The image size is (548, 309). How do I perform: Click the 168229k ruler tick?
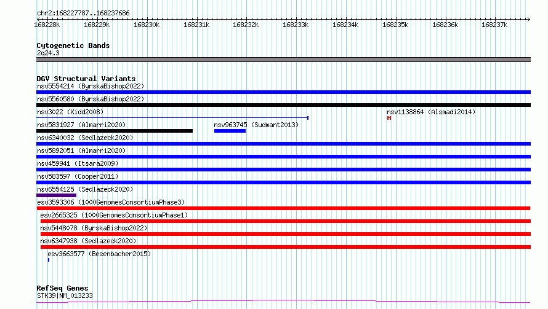pyautogui.click(x=97, y=25)
